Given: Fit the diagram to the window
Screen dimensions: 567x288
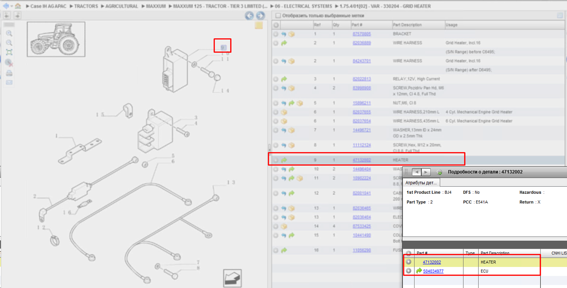Looking at the screenshot, I should 9,52.
